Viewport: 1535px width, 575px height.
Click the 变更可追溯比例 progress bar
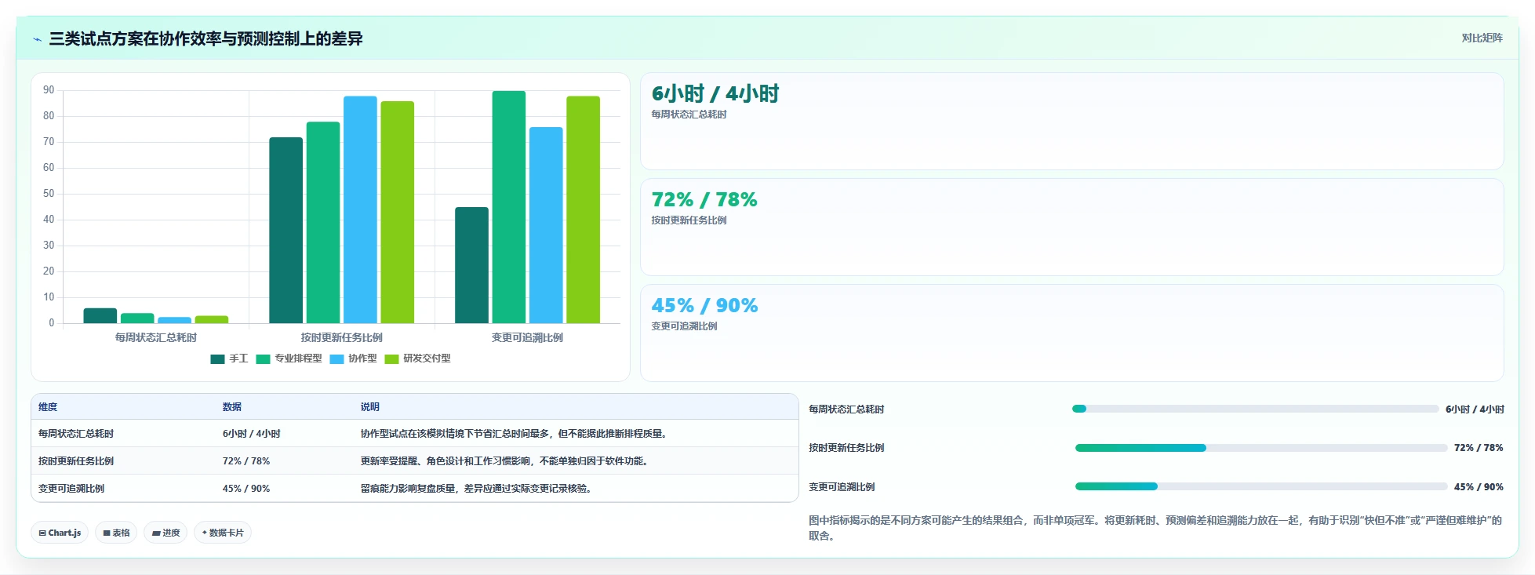(1261, 486)
